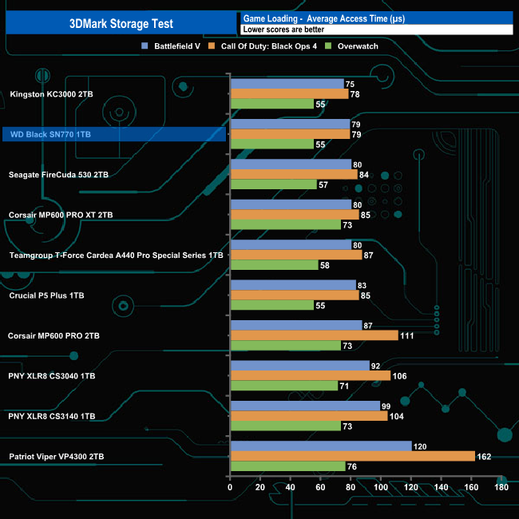Viewport: 519px width, 519px height.
Task: Click the Call Of Duty orange legend swatch
Action: (211, 46)
